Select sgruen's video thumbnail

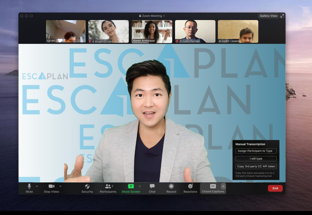[x=66, y=31]
